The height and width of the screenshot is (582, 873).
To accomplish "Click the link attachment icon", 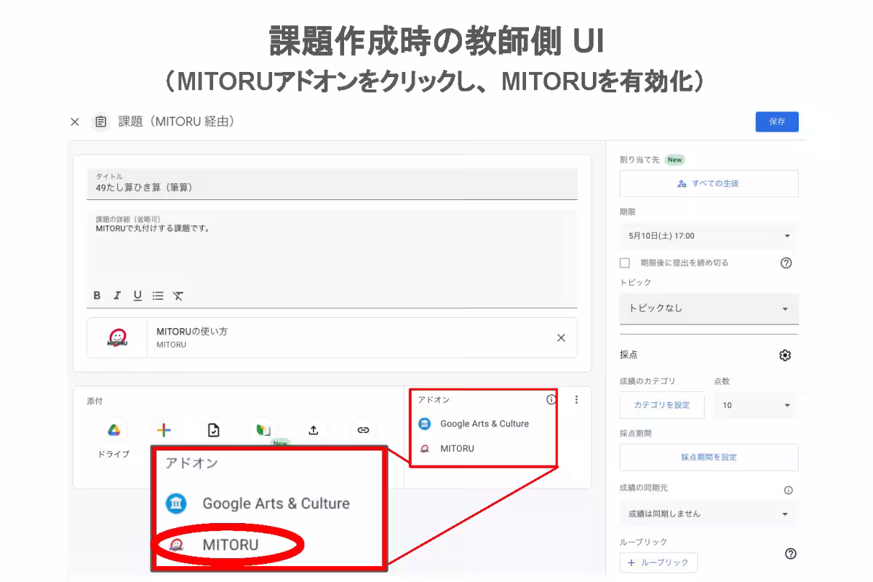I will (x=363, y=430).
